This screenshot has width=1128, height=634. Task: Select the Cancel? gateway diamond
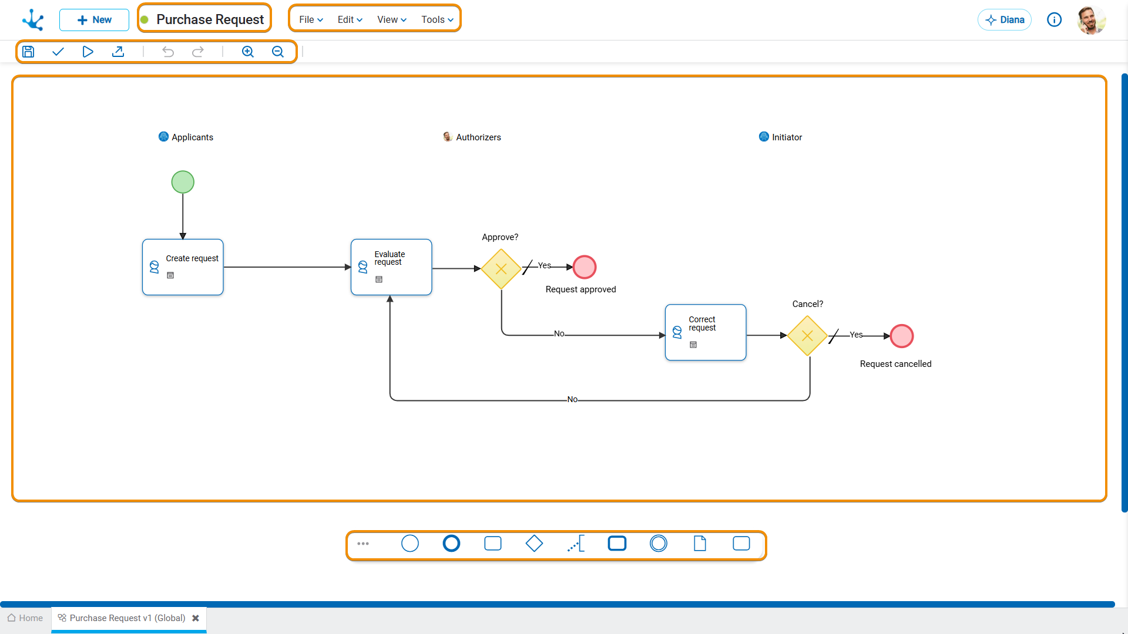807,336
